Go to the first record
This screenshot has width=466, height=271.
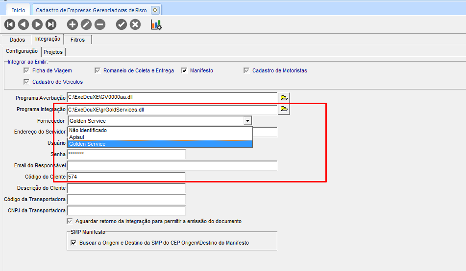(10, 24)
